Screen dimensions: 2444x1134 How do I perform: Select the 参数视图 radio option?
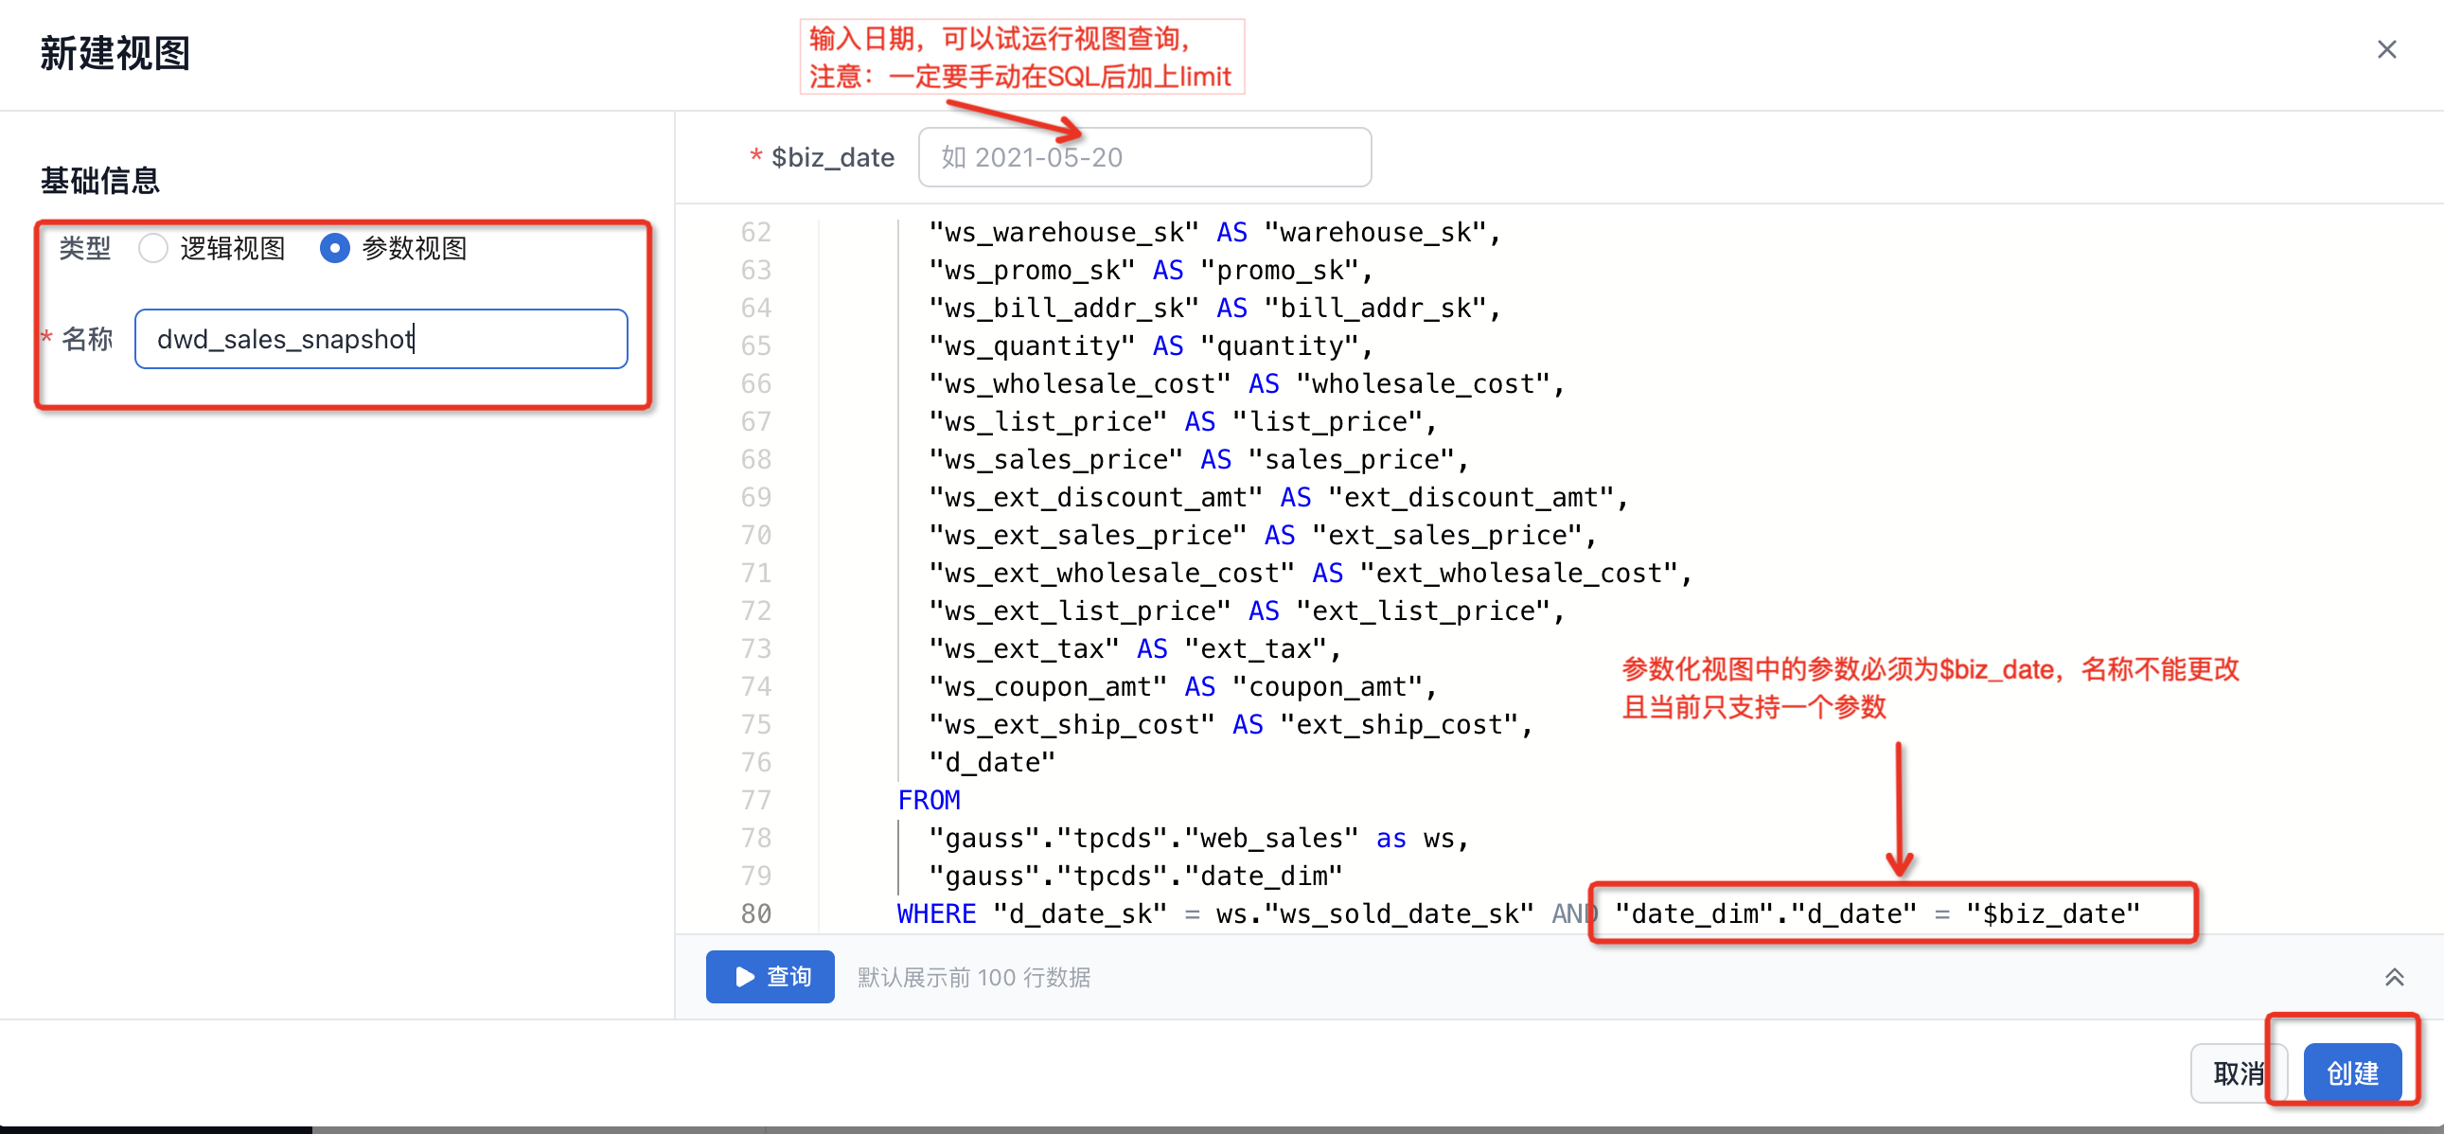[334, 249]
